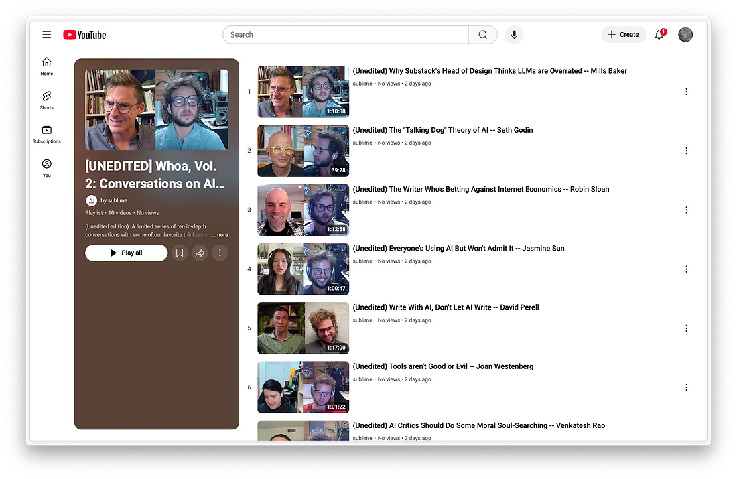Screen dimensions: 737x479
Task: Open Home in the sidebar
Action: 46,66
